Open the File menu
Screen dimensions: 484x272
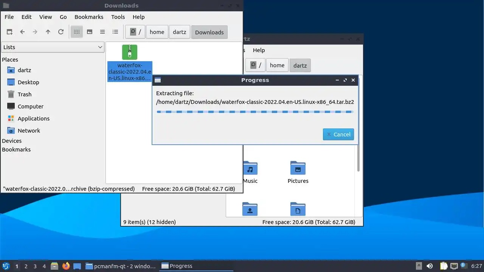point(9,17)
